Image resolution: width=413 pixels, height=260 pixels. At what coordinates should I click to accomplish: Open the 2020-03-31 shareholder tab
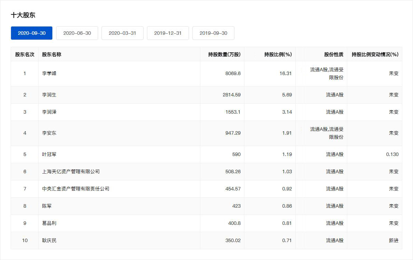pos(123,33)
